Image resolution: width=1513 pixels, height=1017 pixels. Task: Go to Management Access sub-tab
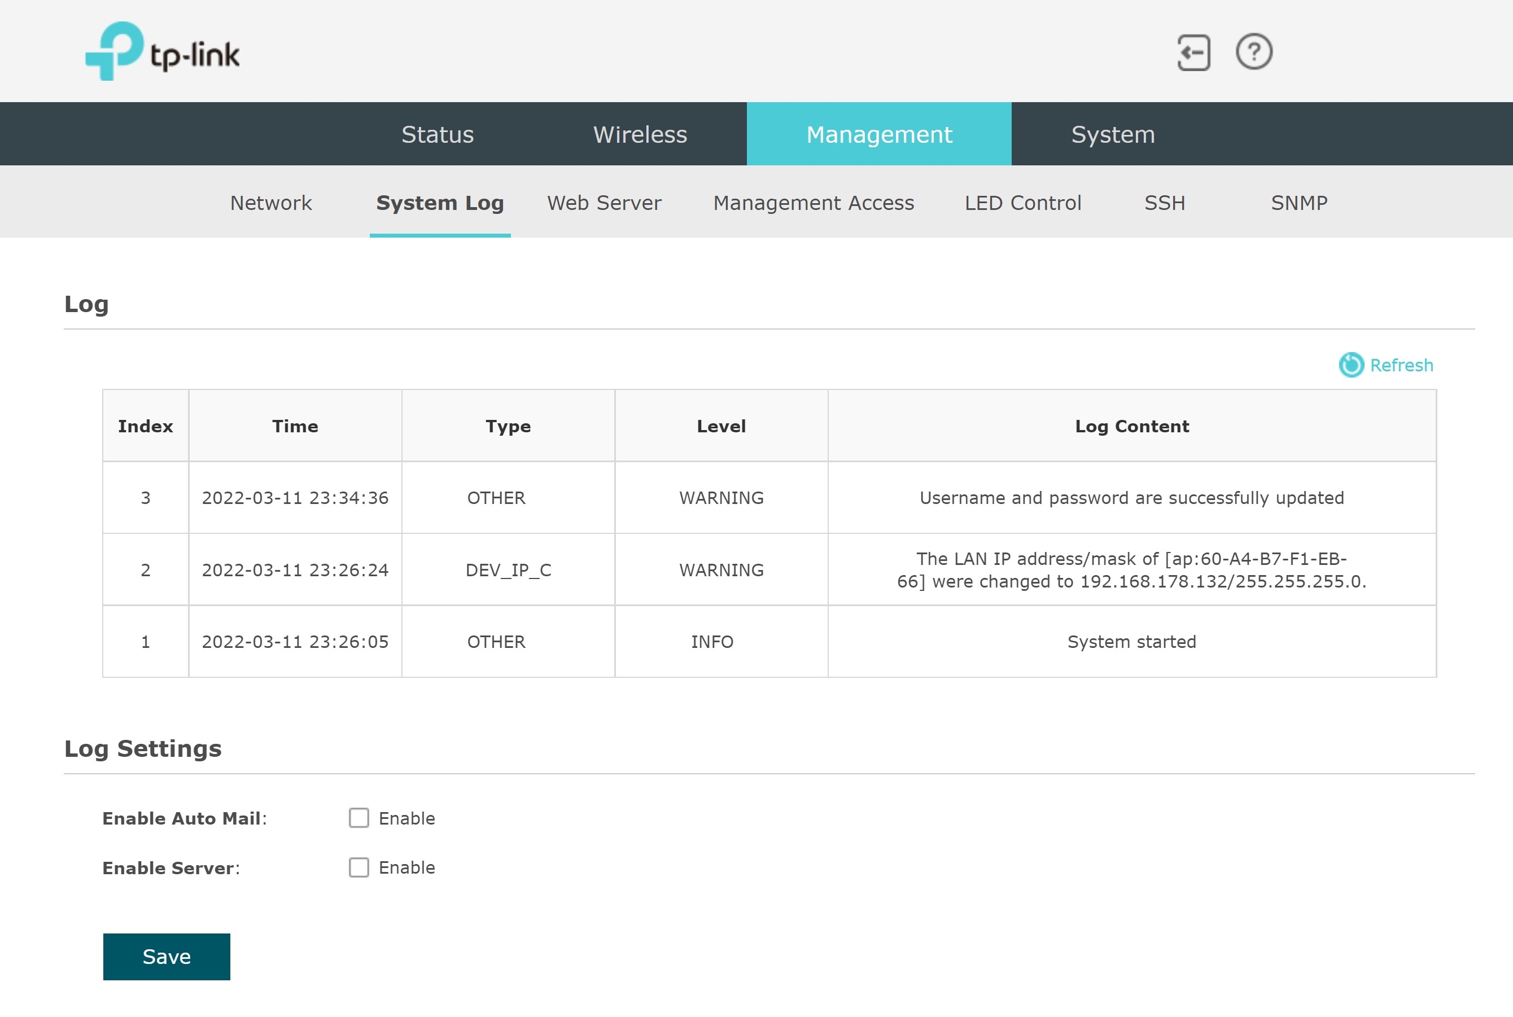pyautogui.click(x=814, y=203)
